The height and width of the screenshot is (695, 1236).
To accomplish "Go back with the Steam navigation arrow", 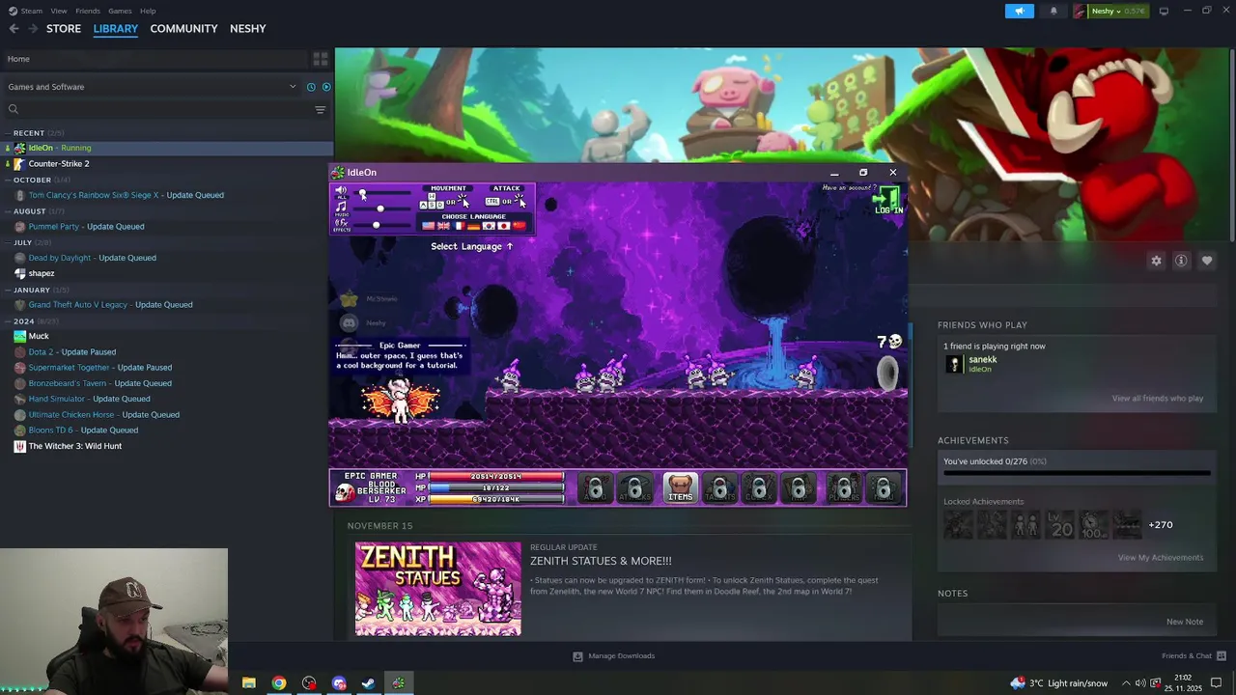I will coord(14,28).
